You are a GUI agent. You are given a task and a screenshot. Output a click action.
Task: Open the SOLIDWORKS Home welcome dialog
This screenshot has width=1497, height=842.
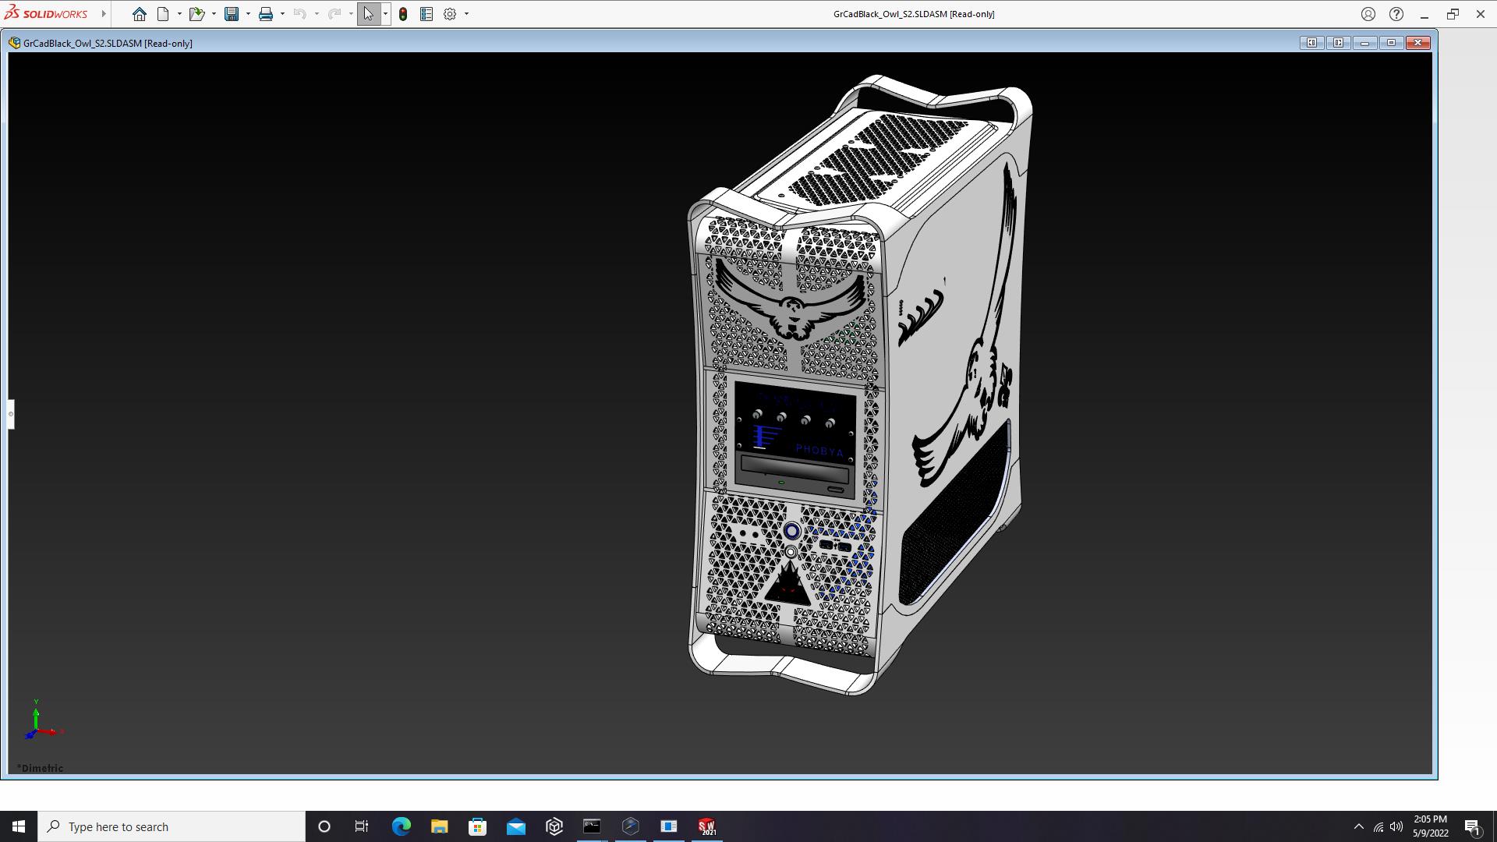tap(139, 14)
